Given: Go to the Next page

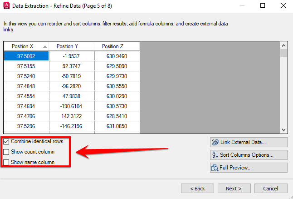Looking at the screenshot, I should [234, 188].
